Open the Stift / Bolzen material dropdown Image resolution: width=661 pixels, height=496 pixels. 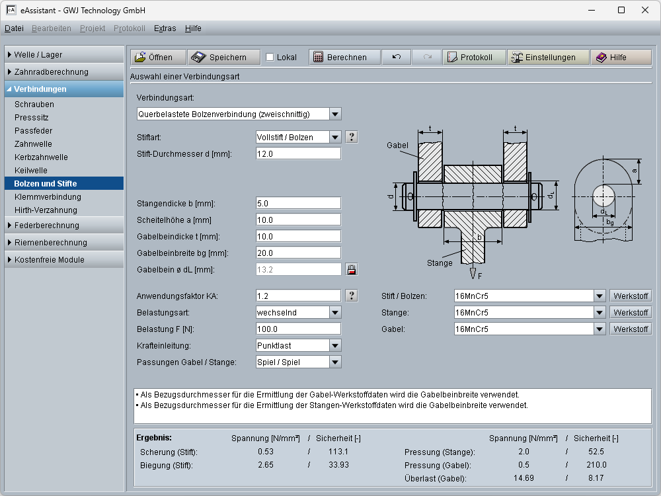[599, 296]
